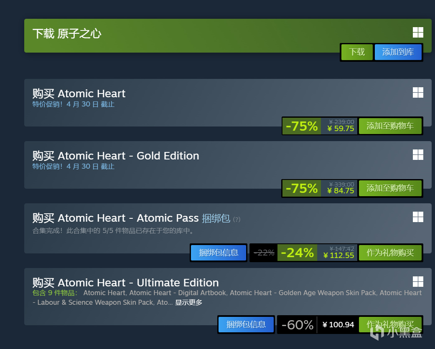Open 捆绑包信息 for Atomic Pass
This screenshot has height=349, width=435.
click(x=219, y=253)
